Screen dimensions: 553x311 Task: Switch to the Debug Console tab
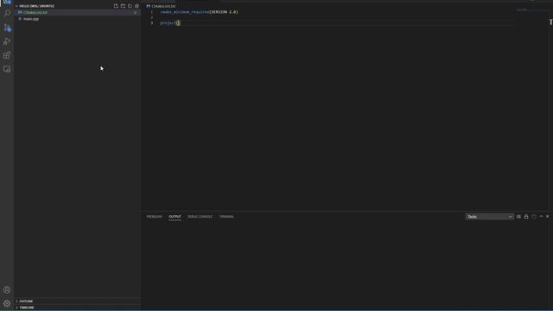click(200, 217)
